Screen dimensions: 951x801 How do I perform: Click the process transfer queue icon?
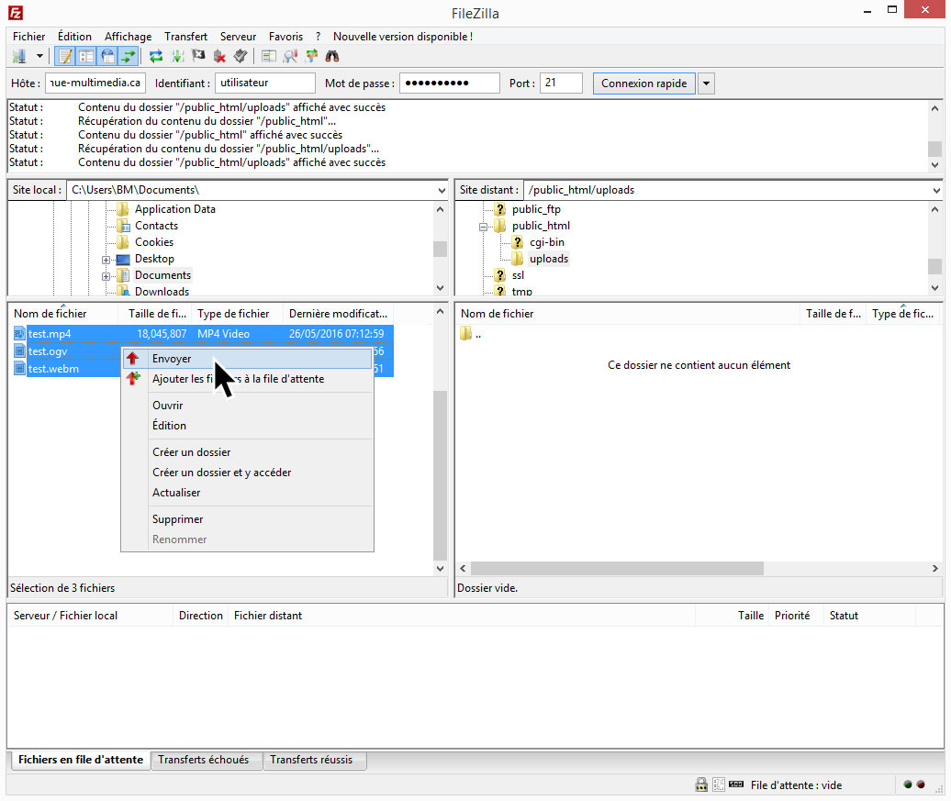pos(177,57)
